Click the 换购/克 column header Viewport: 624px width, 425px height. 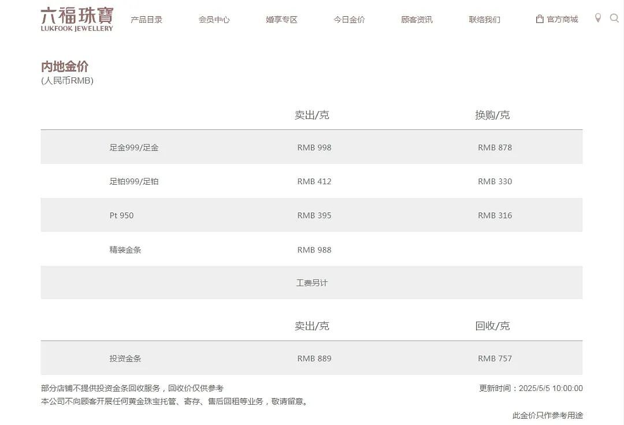pos(492,115)
